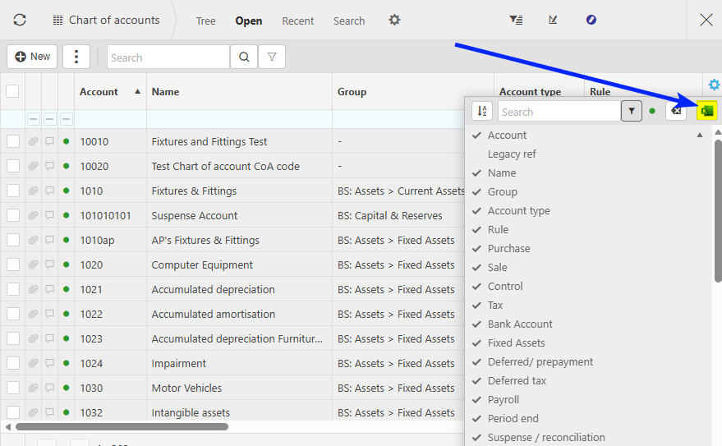Click the Excel export icon in column panel

click(x=706, y=111)
